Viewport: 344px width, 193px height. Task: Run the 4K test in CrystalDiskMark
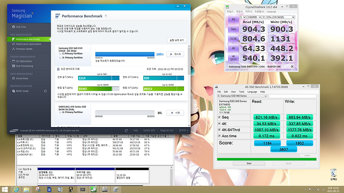point(234,48)
